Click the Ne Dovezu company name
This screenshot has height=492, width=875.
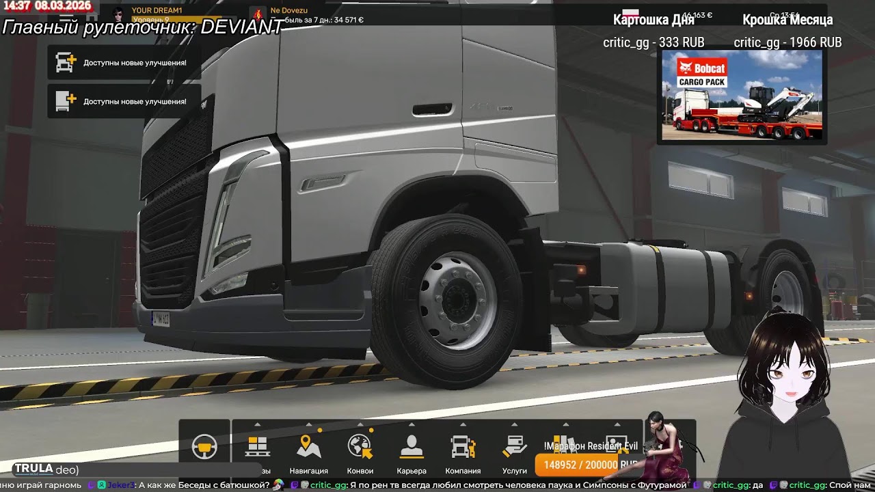tap(289, 10)
